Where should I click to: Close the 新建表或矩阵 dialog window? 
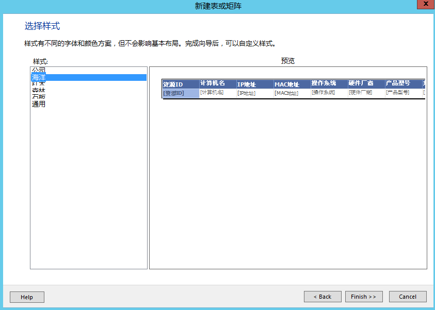426,4
